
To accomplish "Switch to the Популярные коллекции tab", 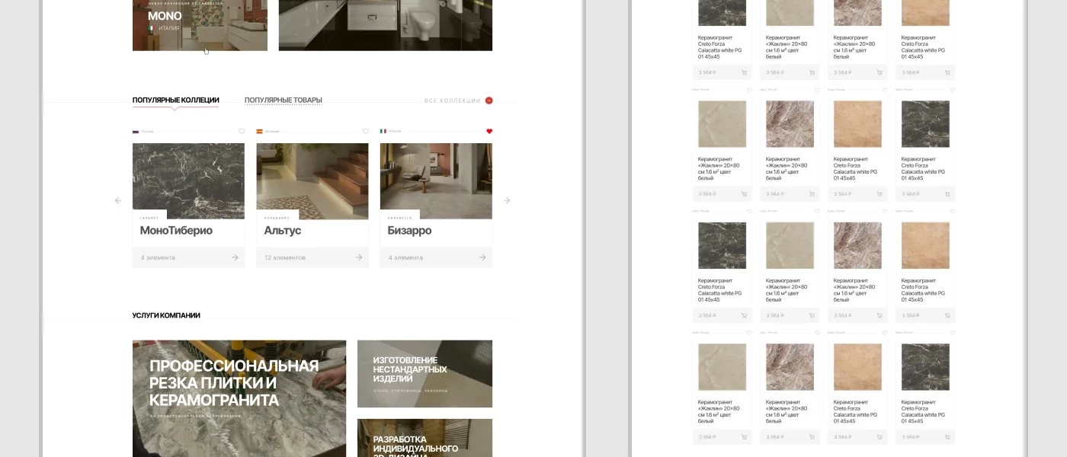I will [x=175, y=100].
